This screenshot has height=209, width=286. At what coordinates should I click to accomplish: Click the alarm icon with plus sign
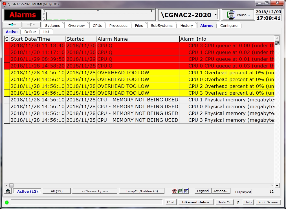tap(186, 191)
